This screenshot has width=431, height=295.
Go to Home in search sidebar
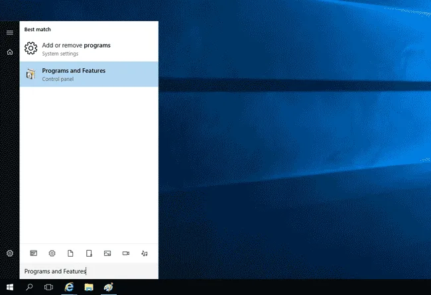click(x=10, y=52)
